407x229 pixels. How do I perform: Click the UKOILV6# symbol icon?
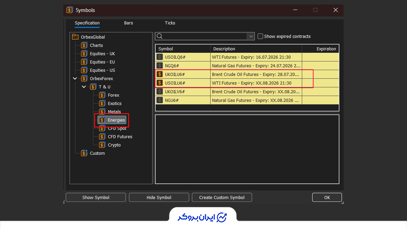[x=160, y=92]
